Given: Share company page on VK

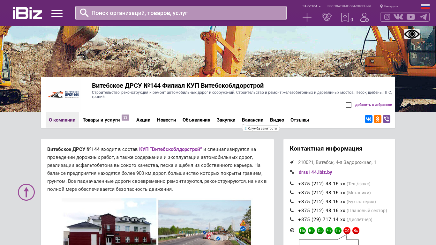Looking at the screenshot, I should 369,119.
